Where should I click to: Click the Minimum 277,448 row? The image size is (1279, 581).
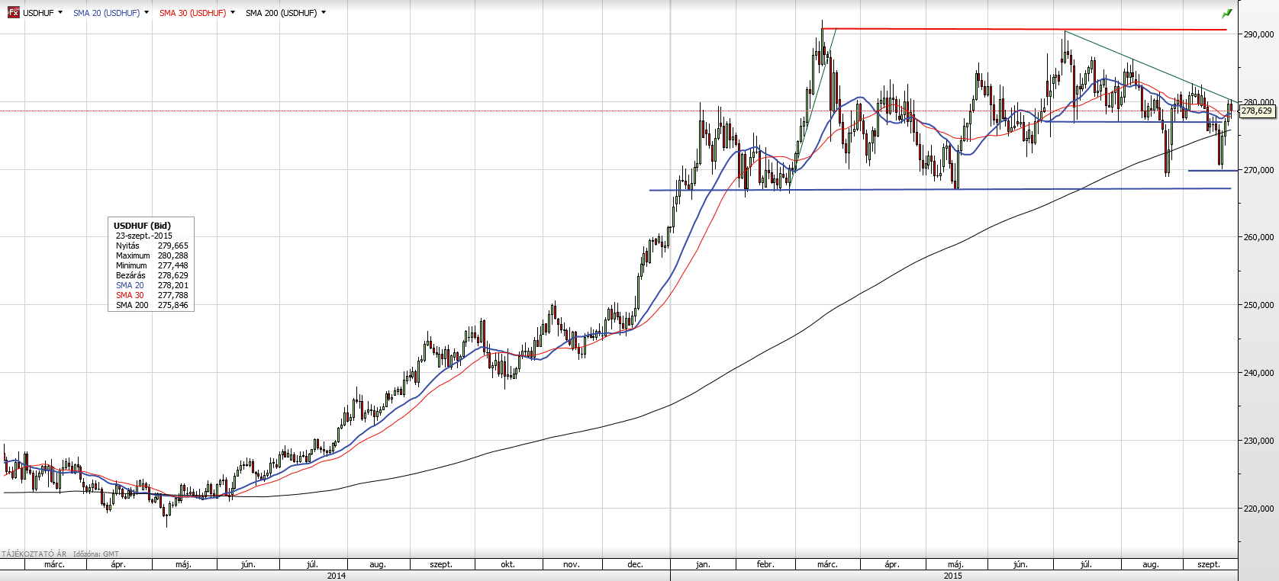pos(152,265)
